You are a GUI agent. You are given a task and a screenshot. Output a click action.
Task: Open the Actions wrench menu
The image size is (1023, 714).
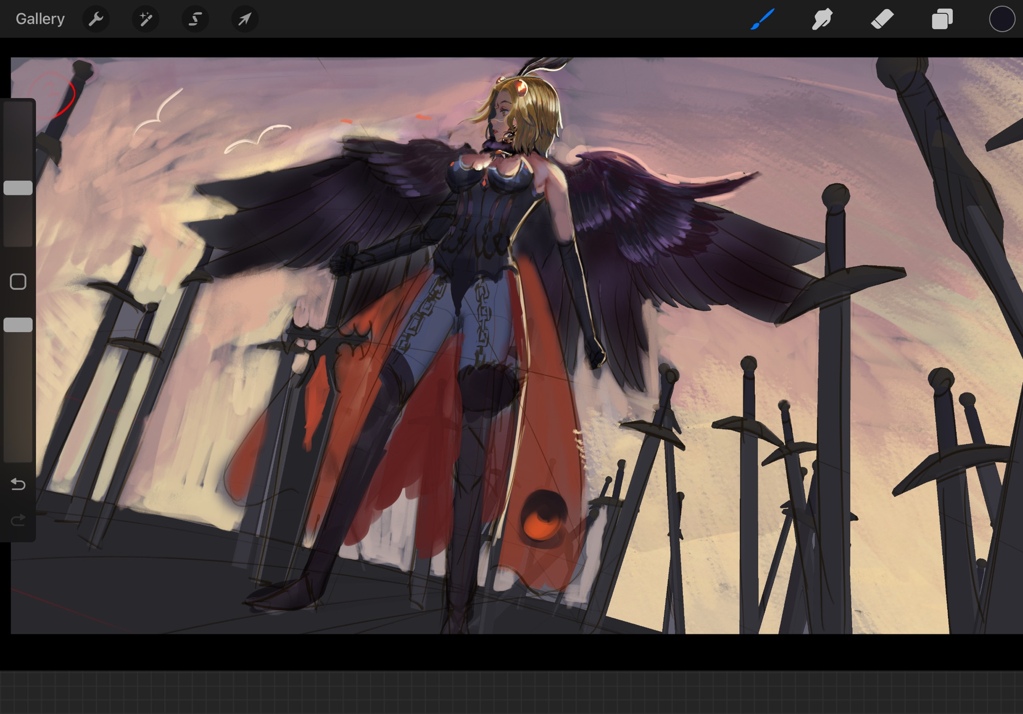(x=96, y=19)
